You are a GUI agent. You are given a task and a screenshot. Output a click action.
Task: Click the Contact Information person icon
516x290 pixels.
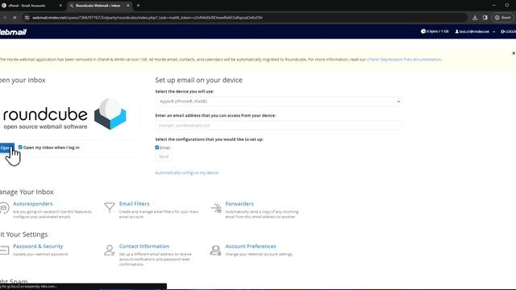coord(110,251)
